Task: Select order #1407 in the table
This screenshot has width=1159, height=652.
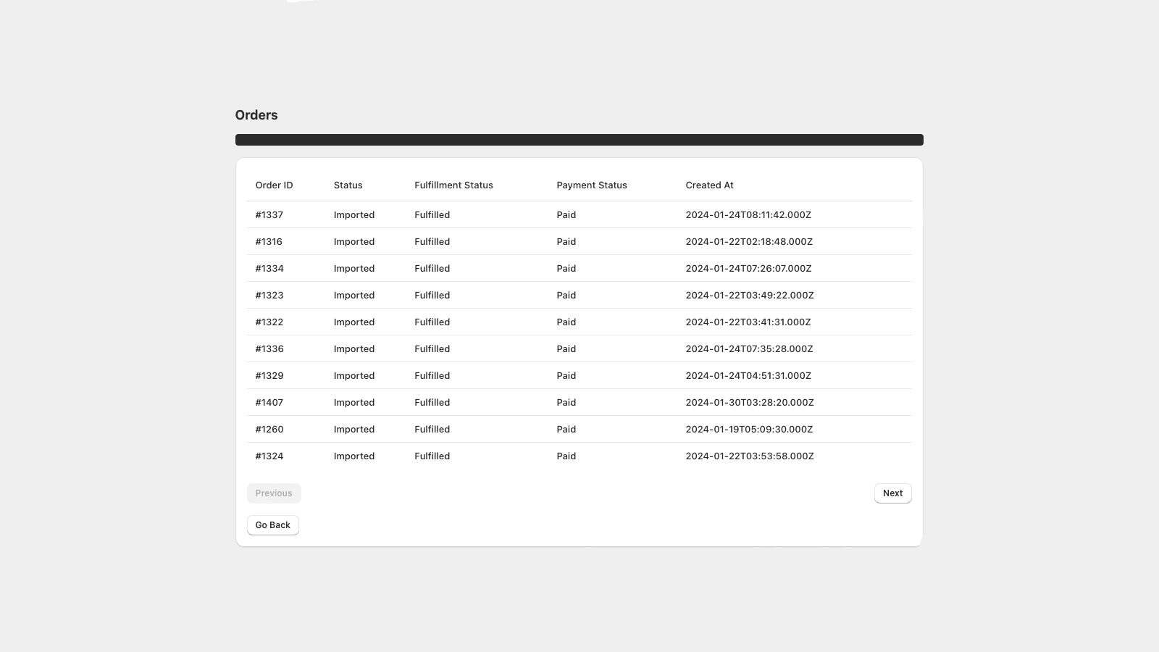Action: point(269,402)
